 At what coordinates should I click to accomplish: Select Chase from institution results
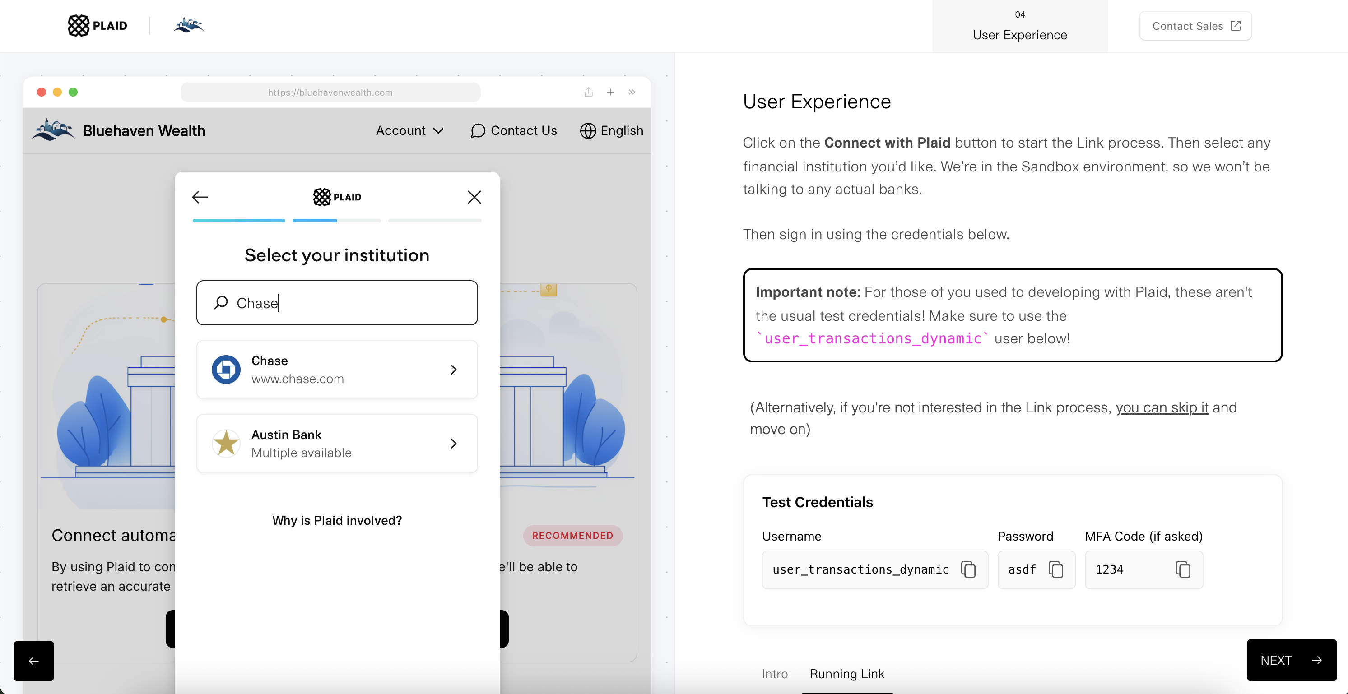(337, 370)
